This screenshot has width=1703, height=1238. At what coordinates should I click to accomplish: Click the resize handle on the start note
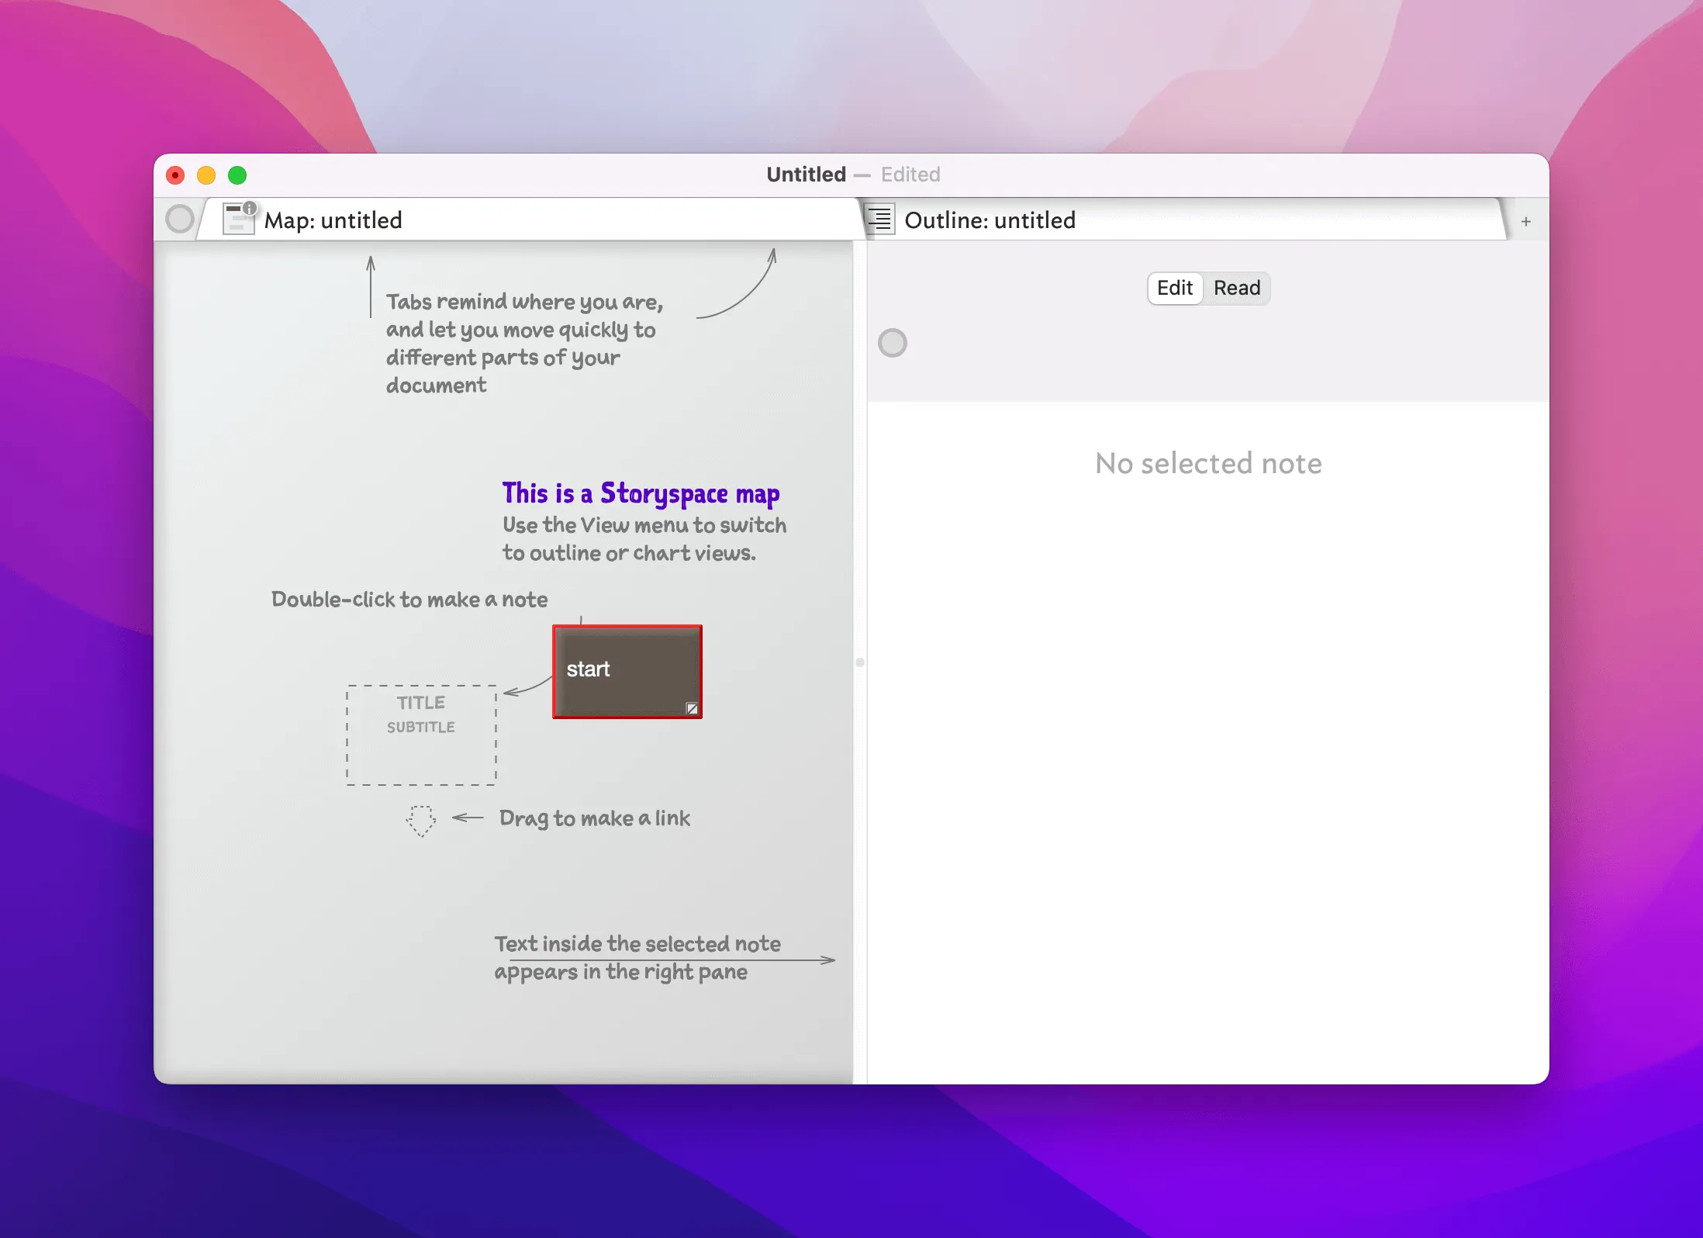pos(692,707)
